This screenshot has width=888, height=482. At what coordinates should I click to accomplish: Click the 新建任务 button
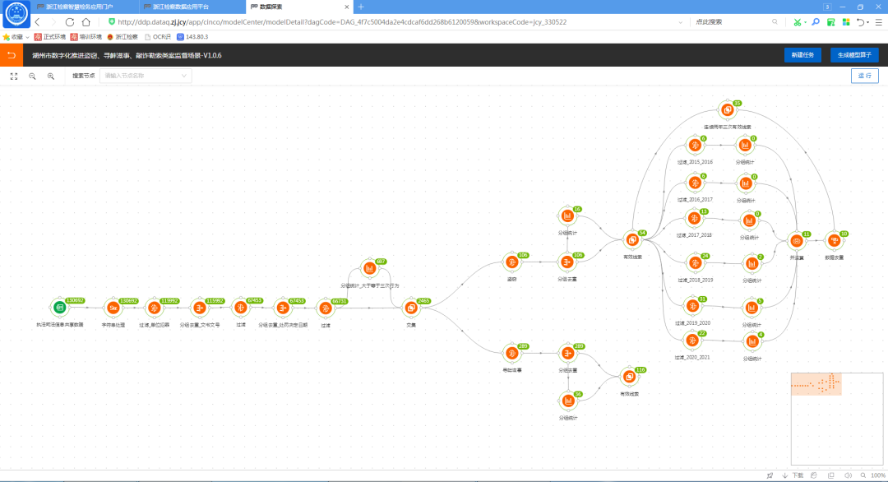[x=802, y=55]
